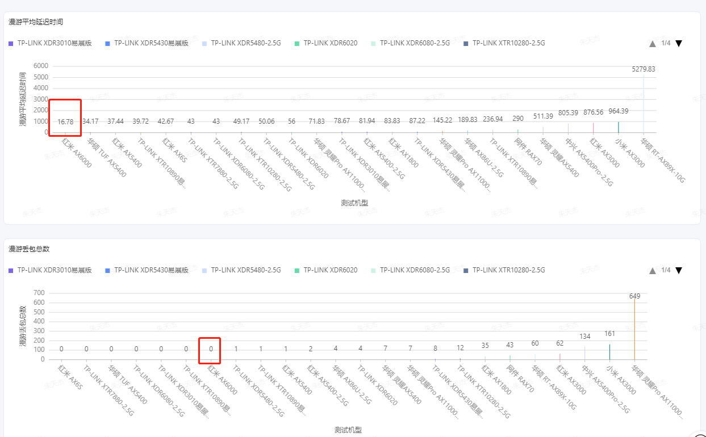Select the 290 data label
Screen dimensions: 706x437
(x=518, y=119)
